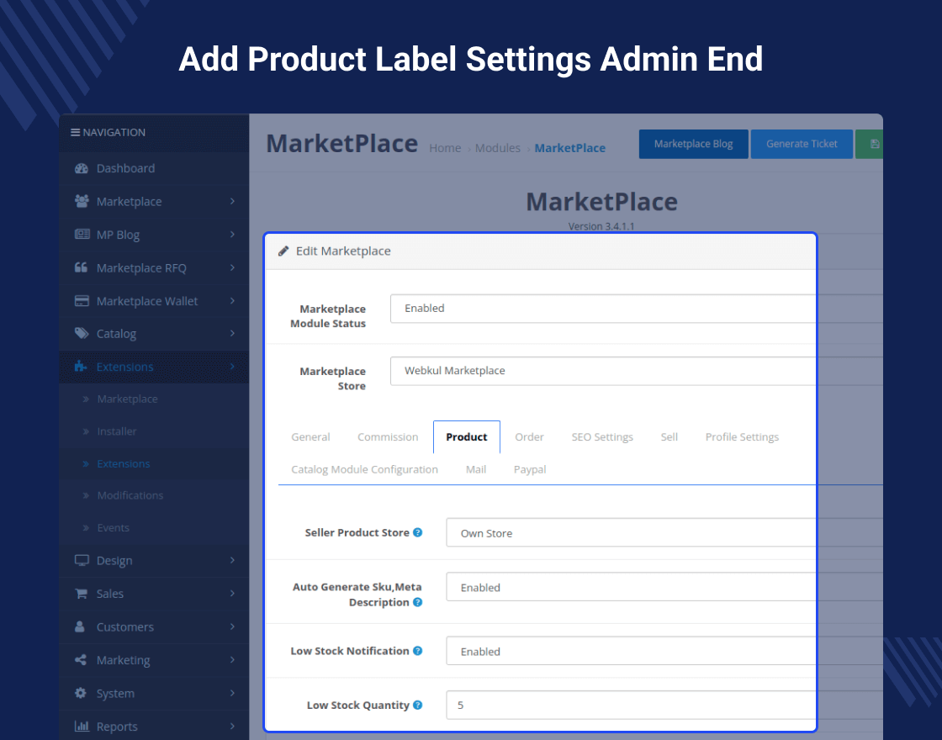Click the System gear icon
Screen dimensions: 942x740
[x=81, y=693]
